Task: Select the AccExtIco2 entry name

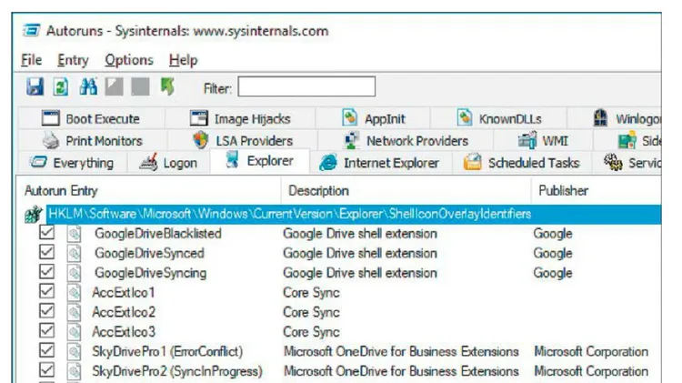Action: pos(124,312)
